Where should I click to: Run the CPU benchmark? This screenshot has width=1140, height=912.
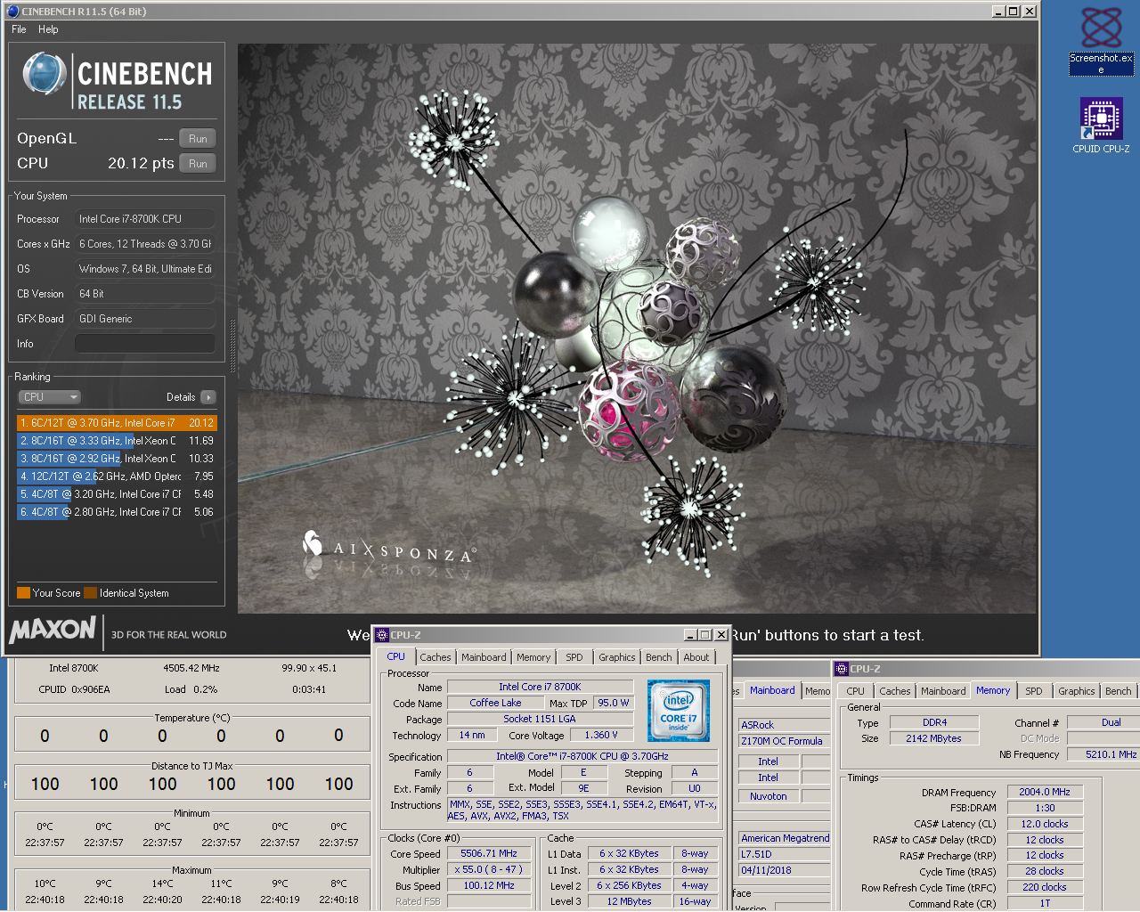(198, 164)
